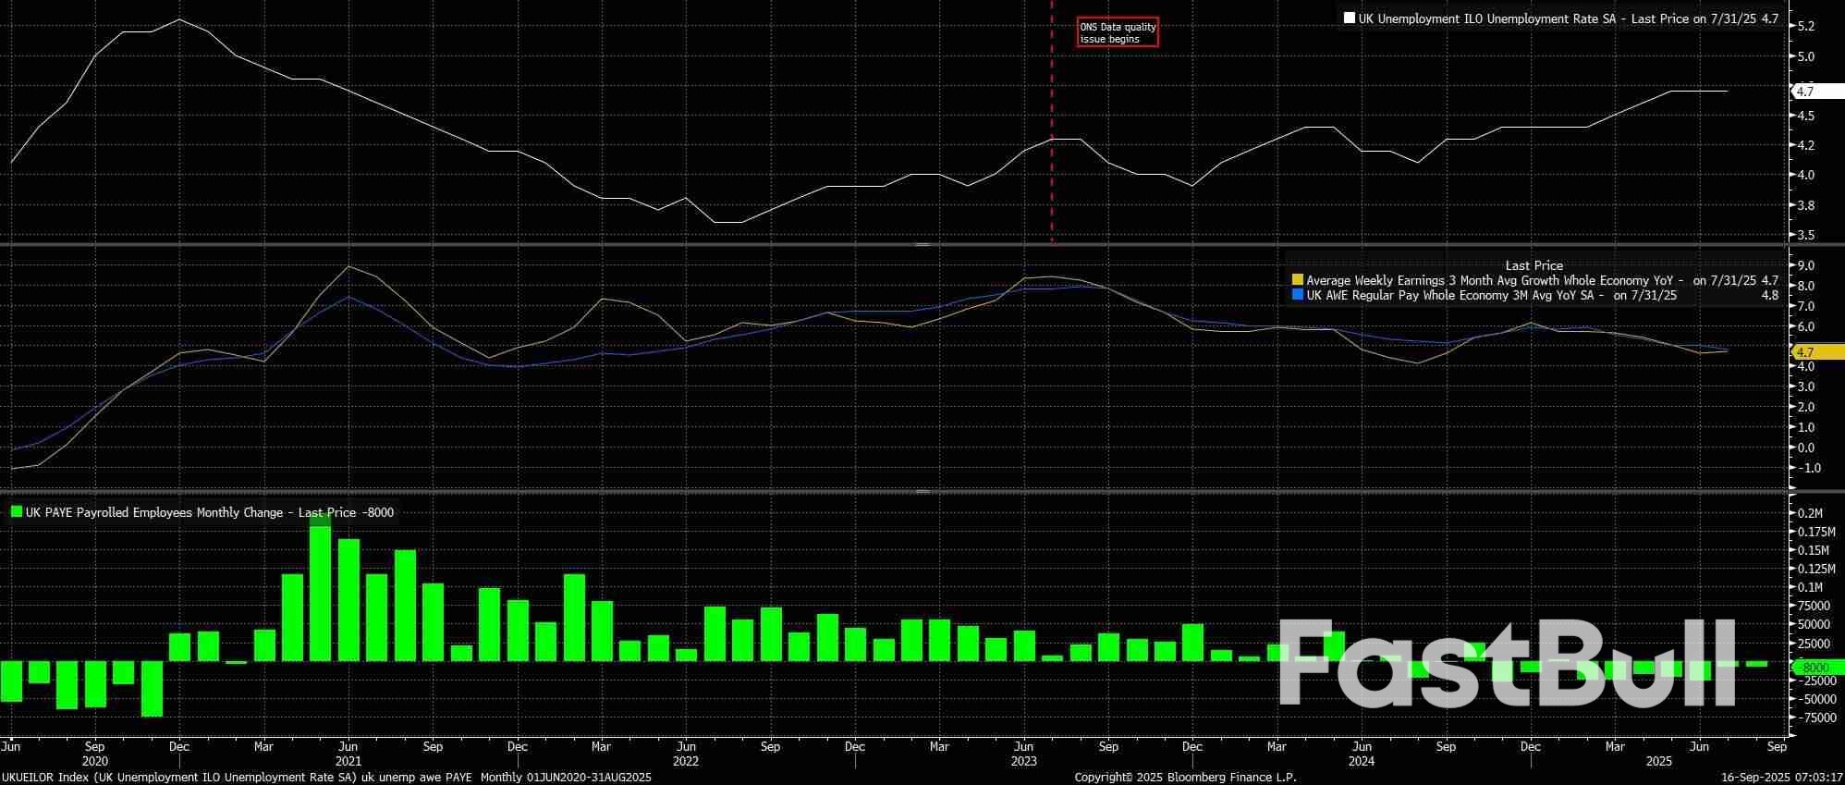Click the FastBull watermark logo
The height and width of the screenshot is (785, 1845).
[1509, 663]
